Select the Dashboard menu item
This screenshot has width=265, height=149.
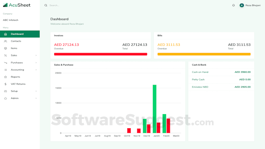[x=20, y=34]
